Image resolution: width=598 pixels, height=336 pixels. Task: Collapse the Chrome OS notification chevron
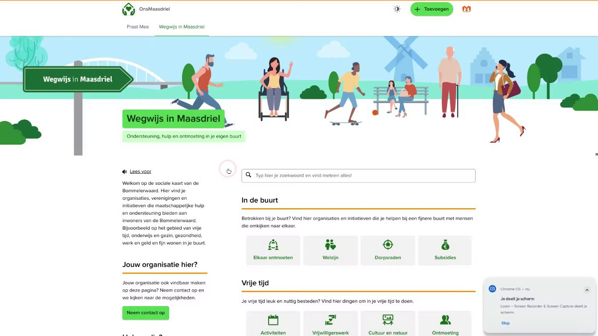tap(587, 290)
